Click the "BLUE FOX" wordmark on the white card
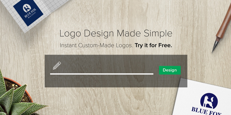This screenshot has height=115, width=231. coord(206,111)
